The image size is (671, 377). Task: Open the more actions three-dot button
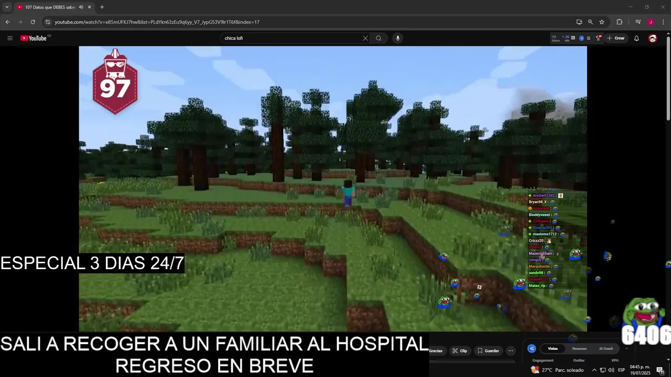coord(511,351)
